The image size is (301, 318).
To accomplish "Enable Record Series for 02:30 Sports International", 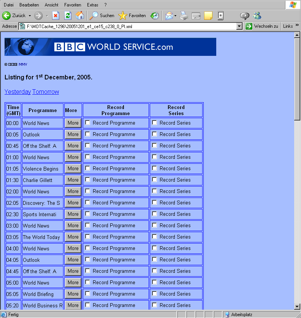I will [x=155, y=214].
